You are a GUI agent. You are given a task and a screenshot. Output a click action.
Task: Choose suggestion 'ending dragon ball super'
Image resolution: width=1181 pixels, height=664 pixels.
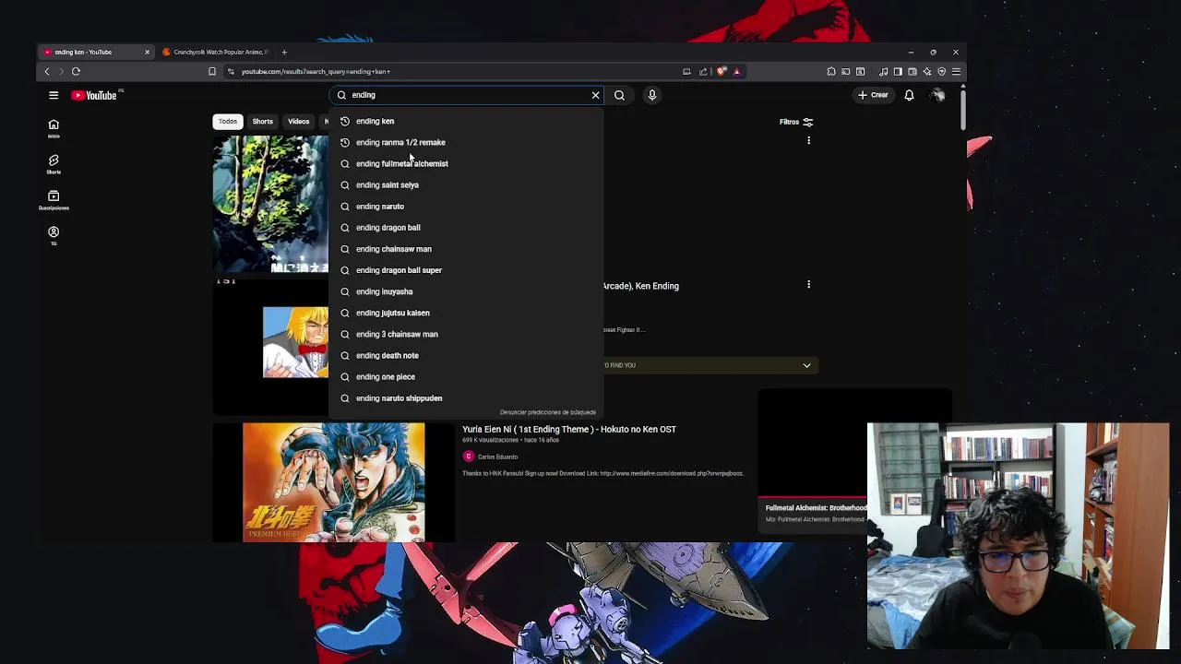pos(466,270)
